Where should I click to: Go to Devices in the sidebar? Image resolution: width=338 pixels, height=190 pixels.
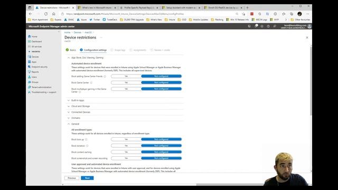pyautogui.click(x=33, y=57)
